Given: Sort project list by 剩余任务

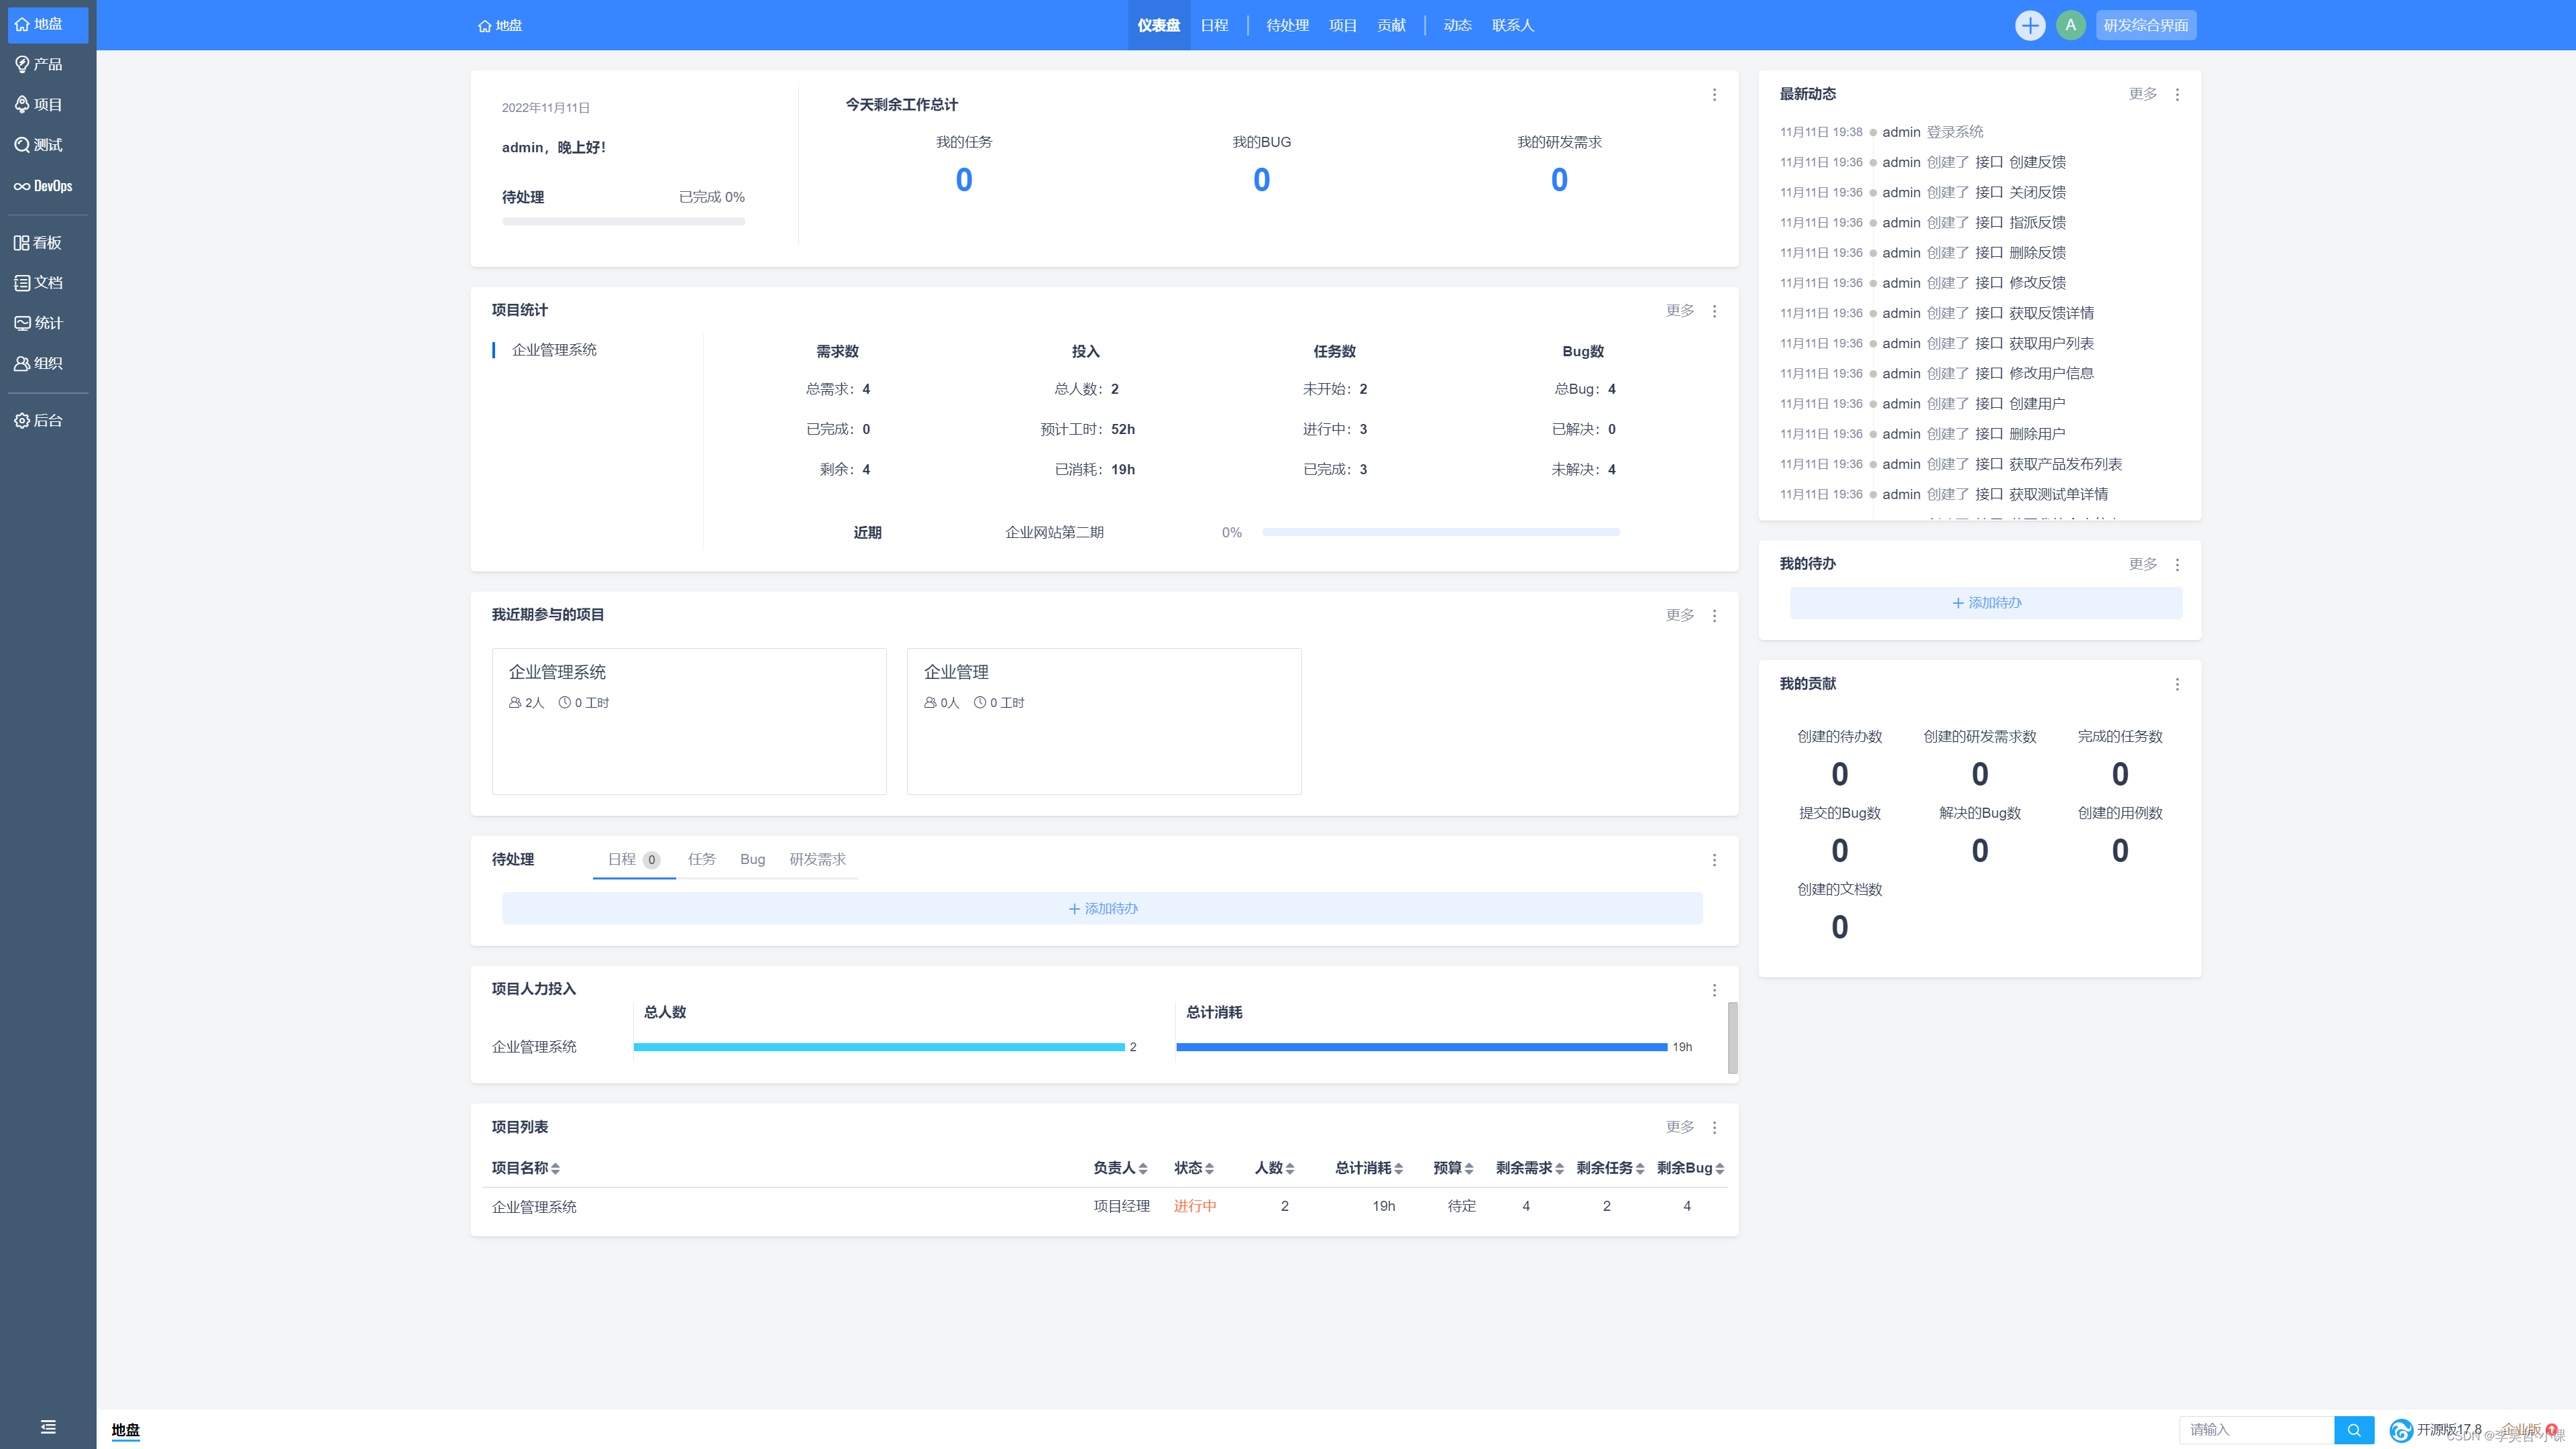Looking at the screenshot, I should tap(1610, 1168).
